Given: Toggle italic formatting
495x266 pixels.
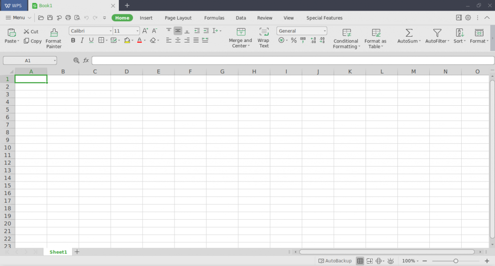Looking at the screenshot, I should (82, 40).
